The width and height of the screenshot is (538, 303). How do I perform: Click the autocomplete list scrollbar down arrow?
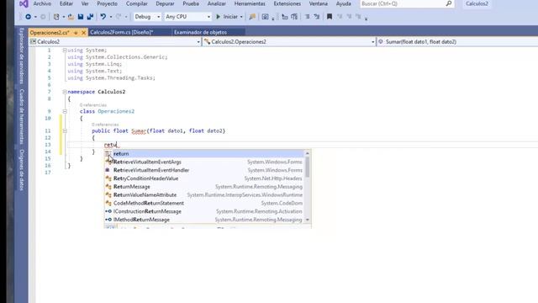pyautogui.click(x=308, y=220)
